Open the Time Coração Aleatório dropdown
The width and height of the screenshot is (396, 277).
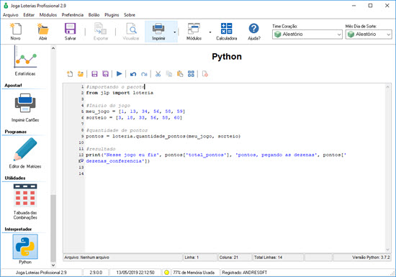(307, 35)
